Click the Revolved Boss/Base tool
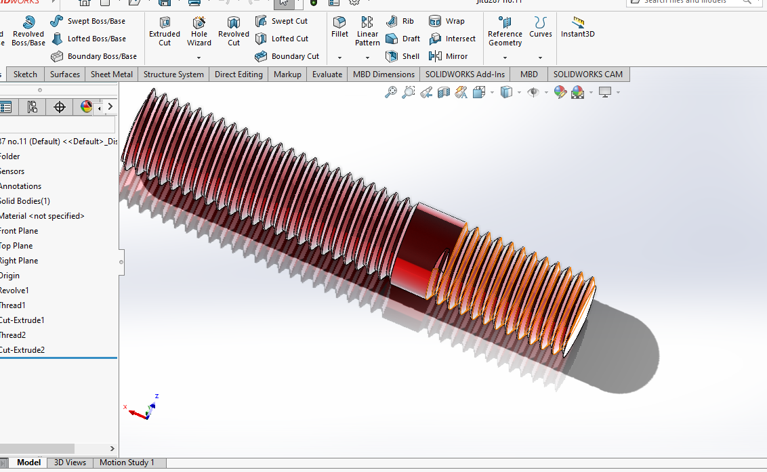The image size is (767, 472). click(x=28, y=31)
